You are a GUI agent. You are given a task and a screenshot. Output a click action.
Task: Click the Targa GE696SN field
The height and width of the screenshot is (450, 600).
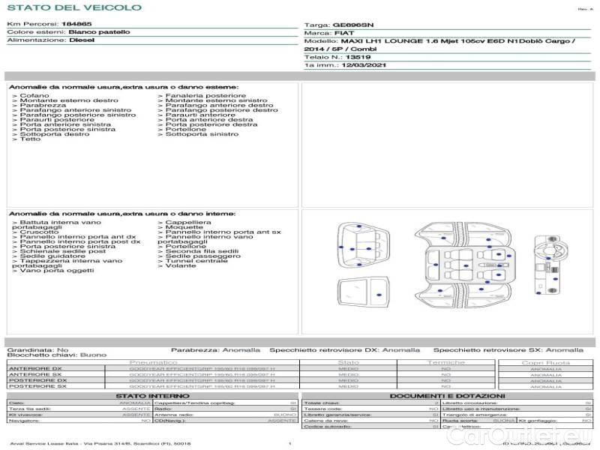344,25
